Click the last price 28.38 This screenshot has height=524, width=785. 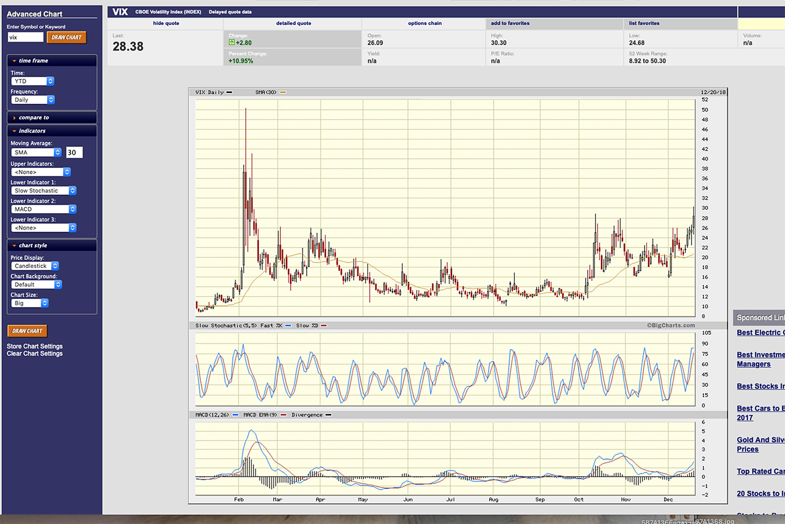(x=128, y=47)
